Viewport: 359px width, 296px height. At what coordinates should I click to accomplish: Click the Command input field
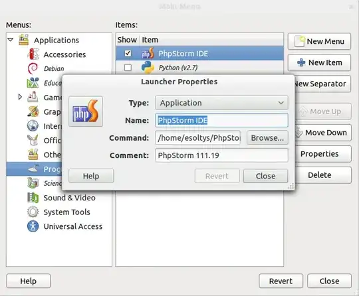click(x=198, y=138)
